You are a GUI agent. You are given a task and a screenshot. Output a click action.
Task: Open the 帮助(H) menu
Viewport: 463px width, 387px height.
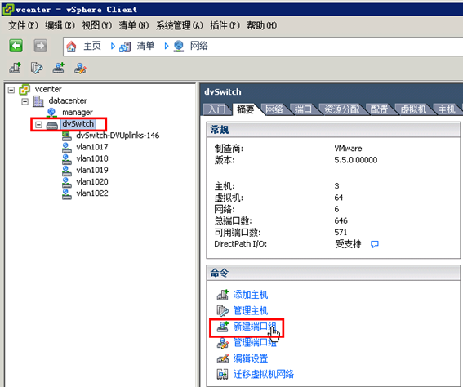click(x=262, y=25)
